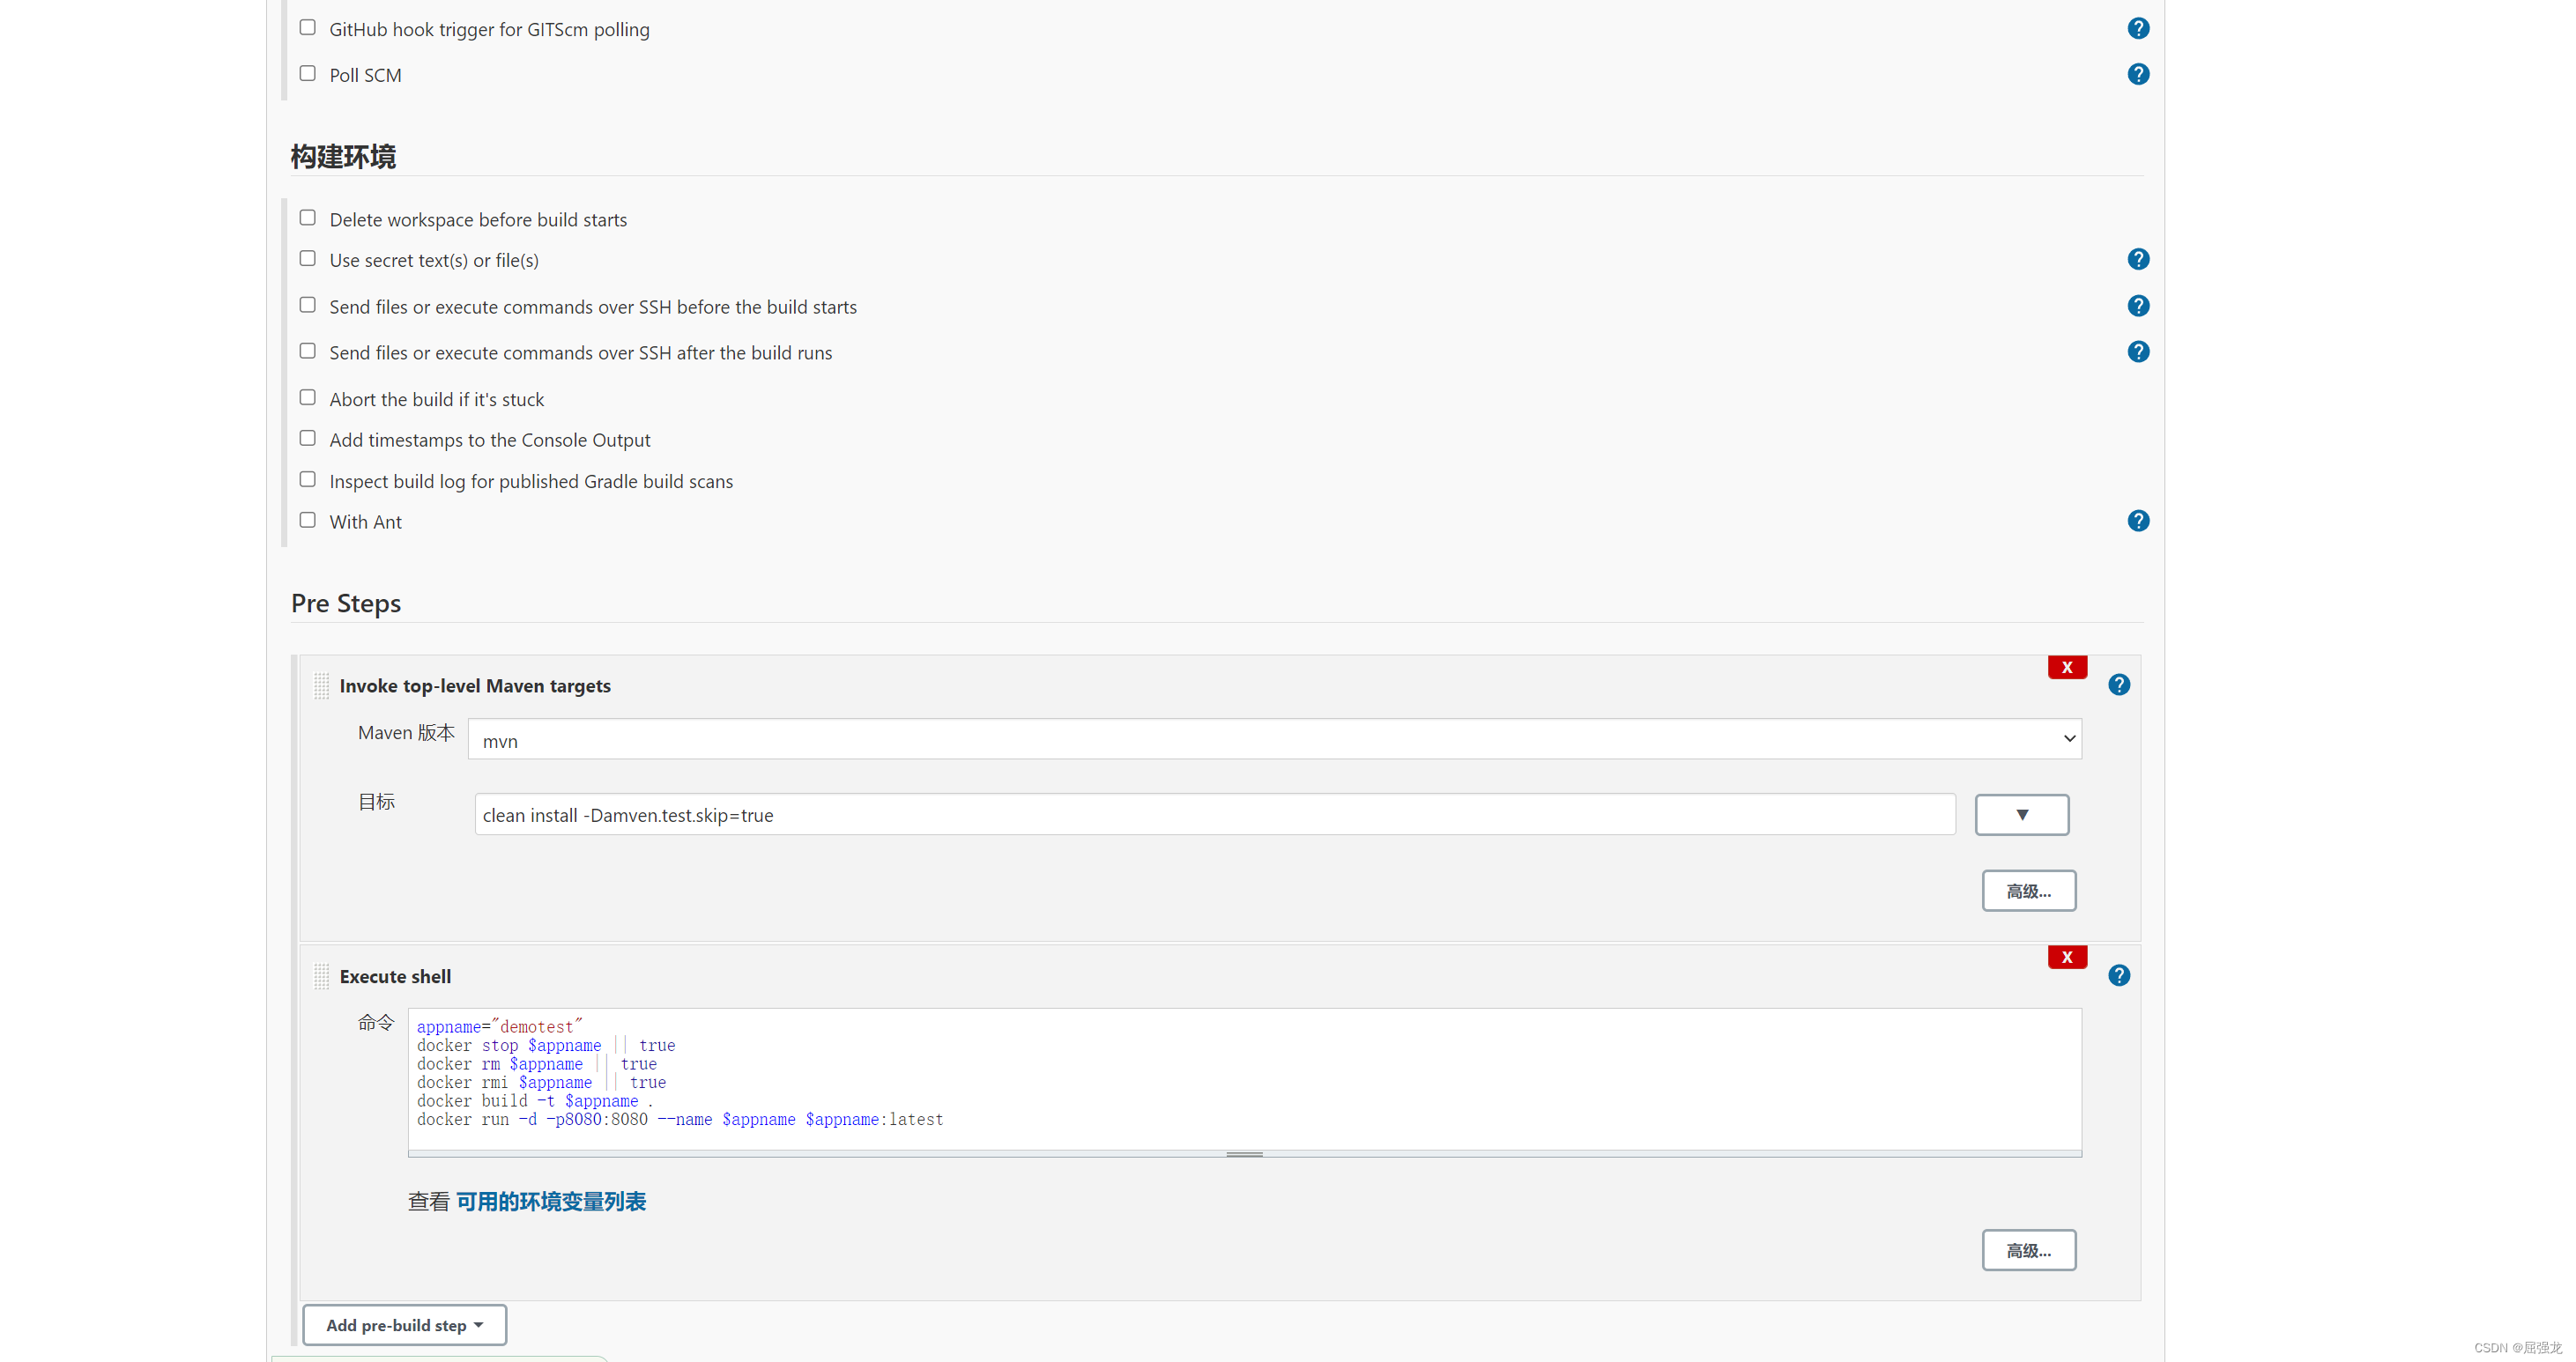The height and width of the screenshot is (1362, 2576).
Task: Open the Add pre-build step dropdown
Action: pos(403,1324)
